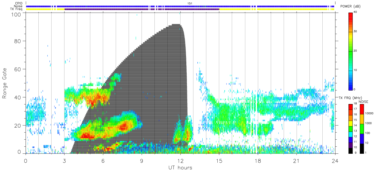The height and width of the screenshot is (174, 377).
Task: Click the TX FRQ colorbar tick label 17
Action: point(355,109)
